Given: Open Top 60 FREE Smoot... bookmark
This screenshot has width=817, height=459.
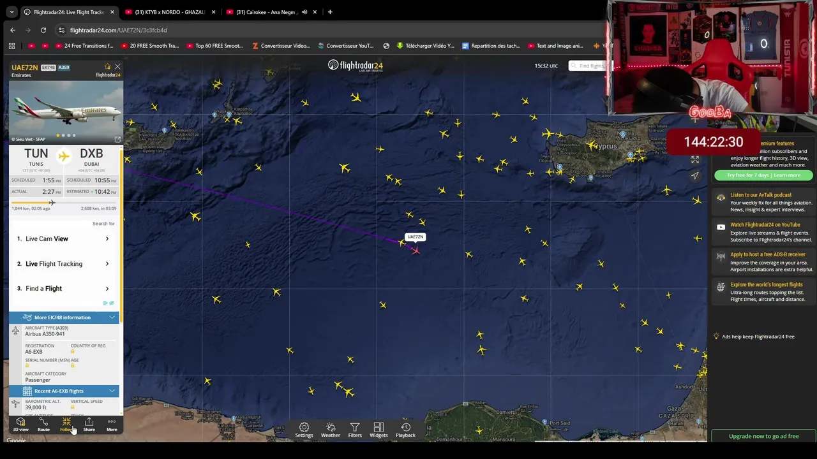Looking at the screenshot, I should [215, 46].
